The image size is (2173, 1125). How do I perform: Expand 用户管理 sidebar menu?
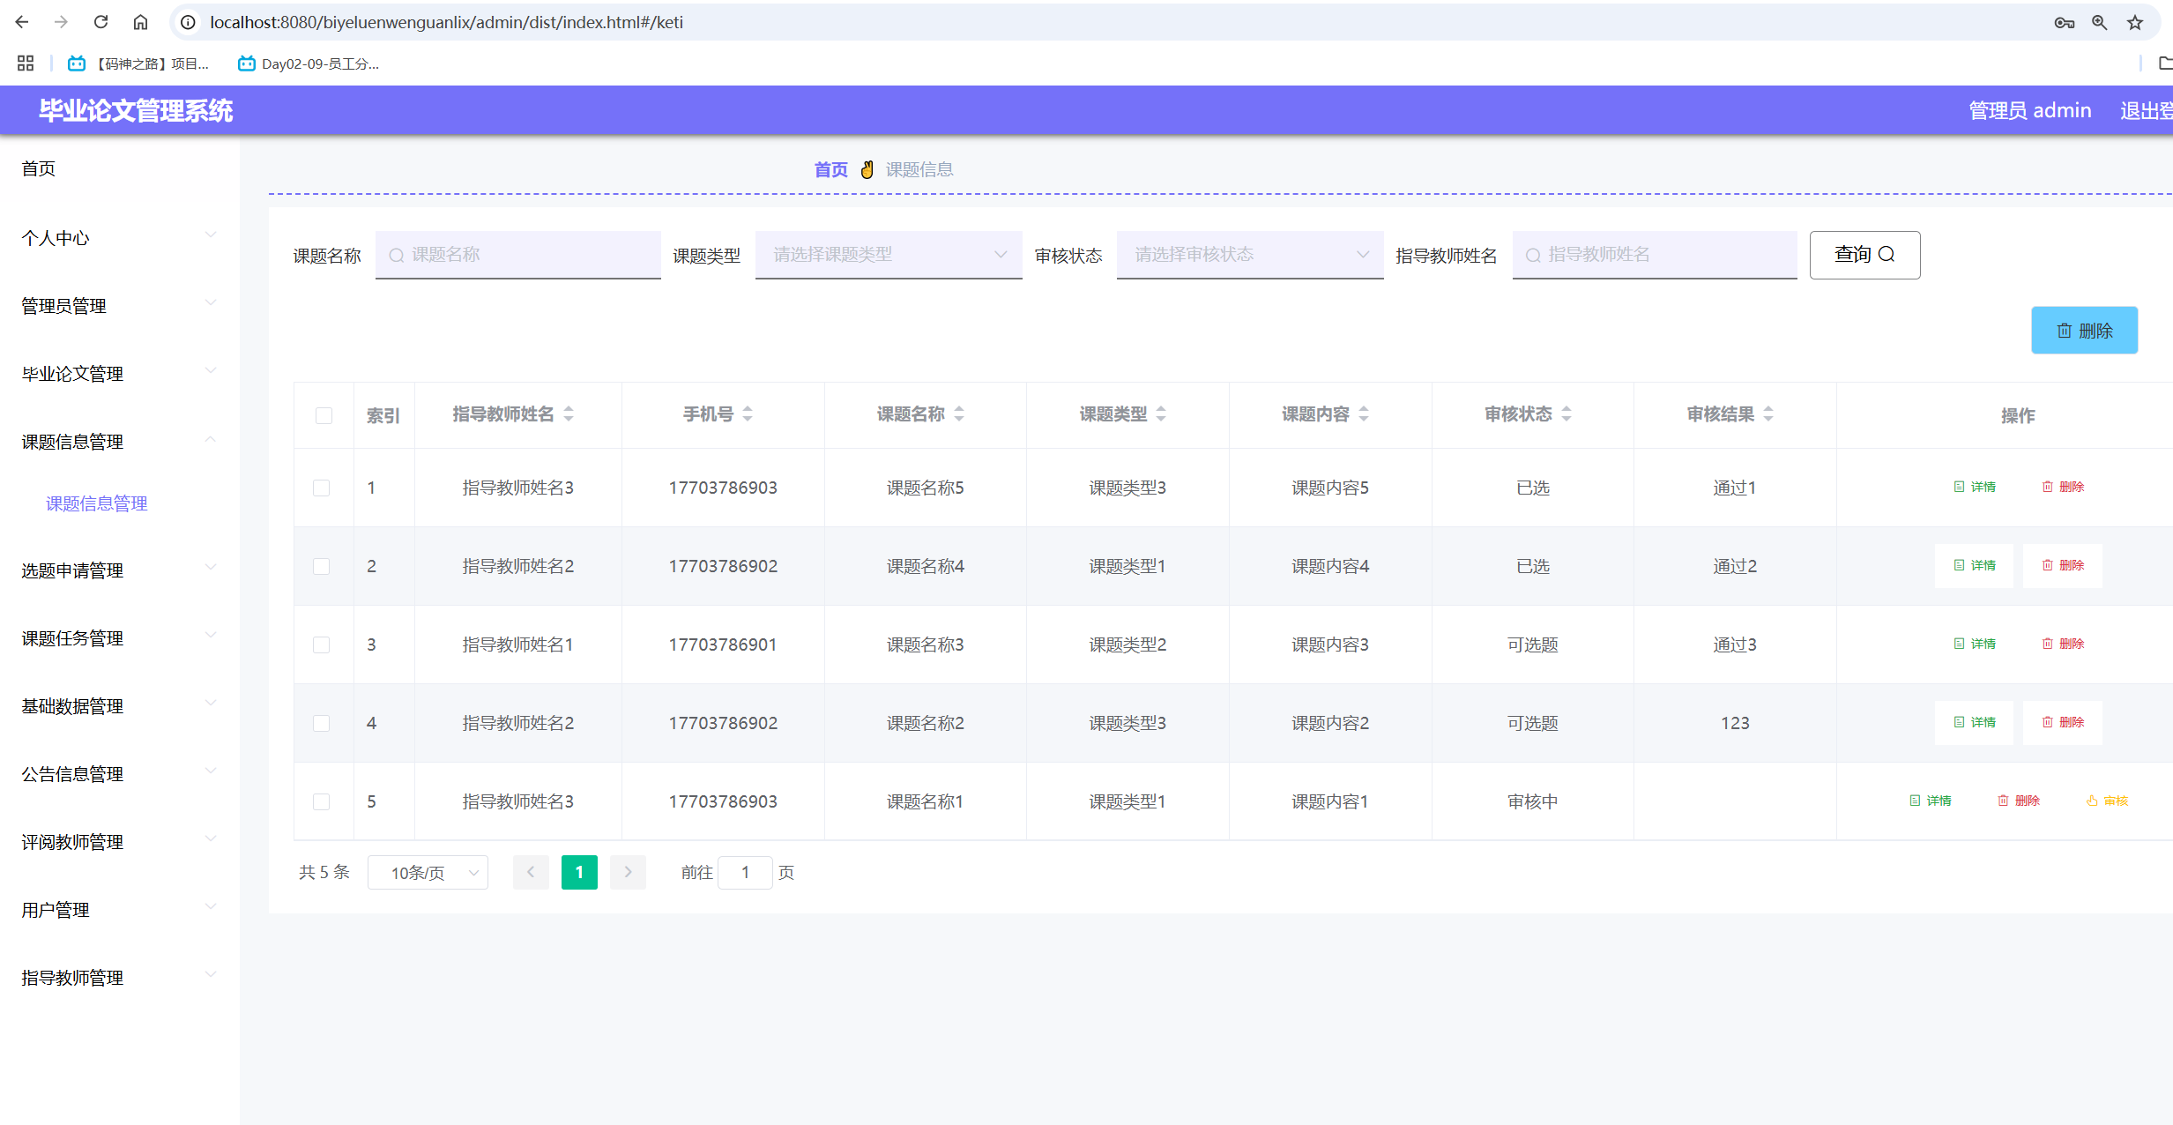(x=119, y=910)
